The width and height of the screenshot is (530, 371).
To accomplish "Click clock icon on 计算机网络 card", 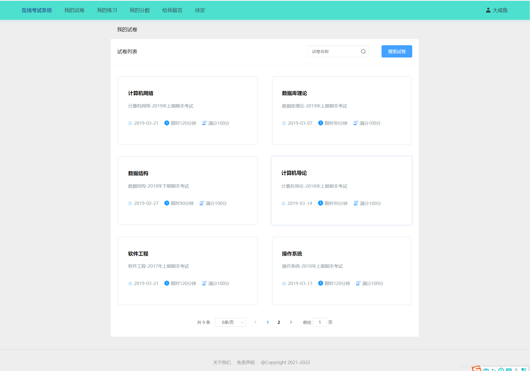I will 167,123.
